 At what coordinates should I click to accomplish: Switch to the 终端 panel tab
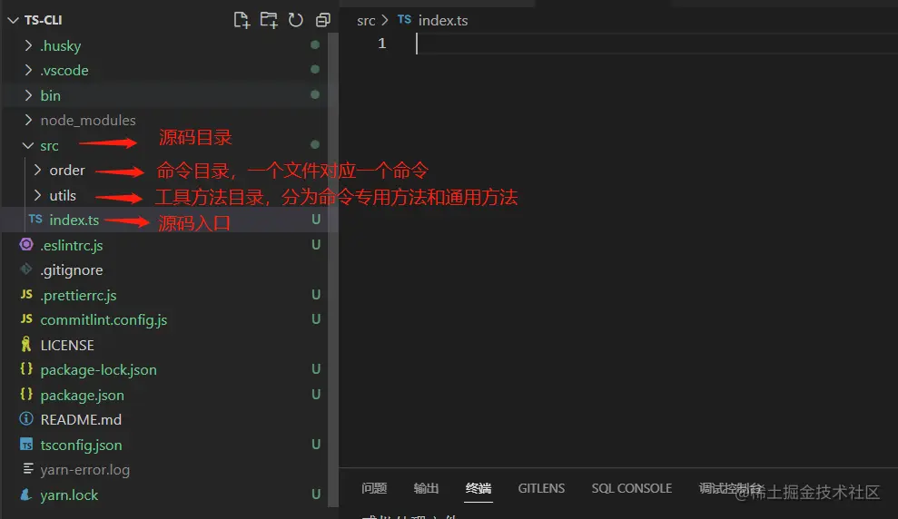[x=479, y=488]
